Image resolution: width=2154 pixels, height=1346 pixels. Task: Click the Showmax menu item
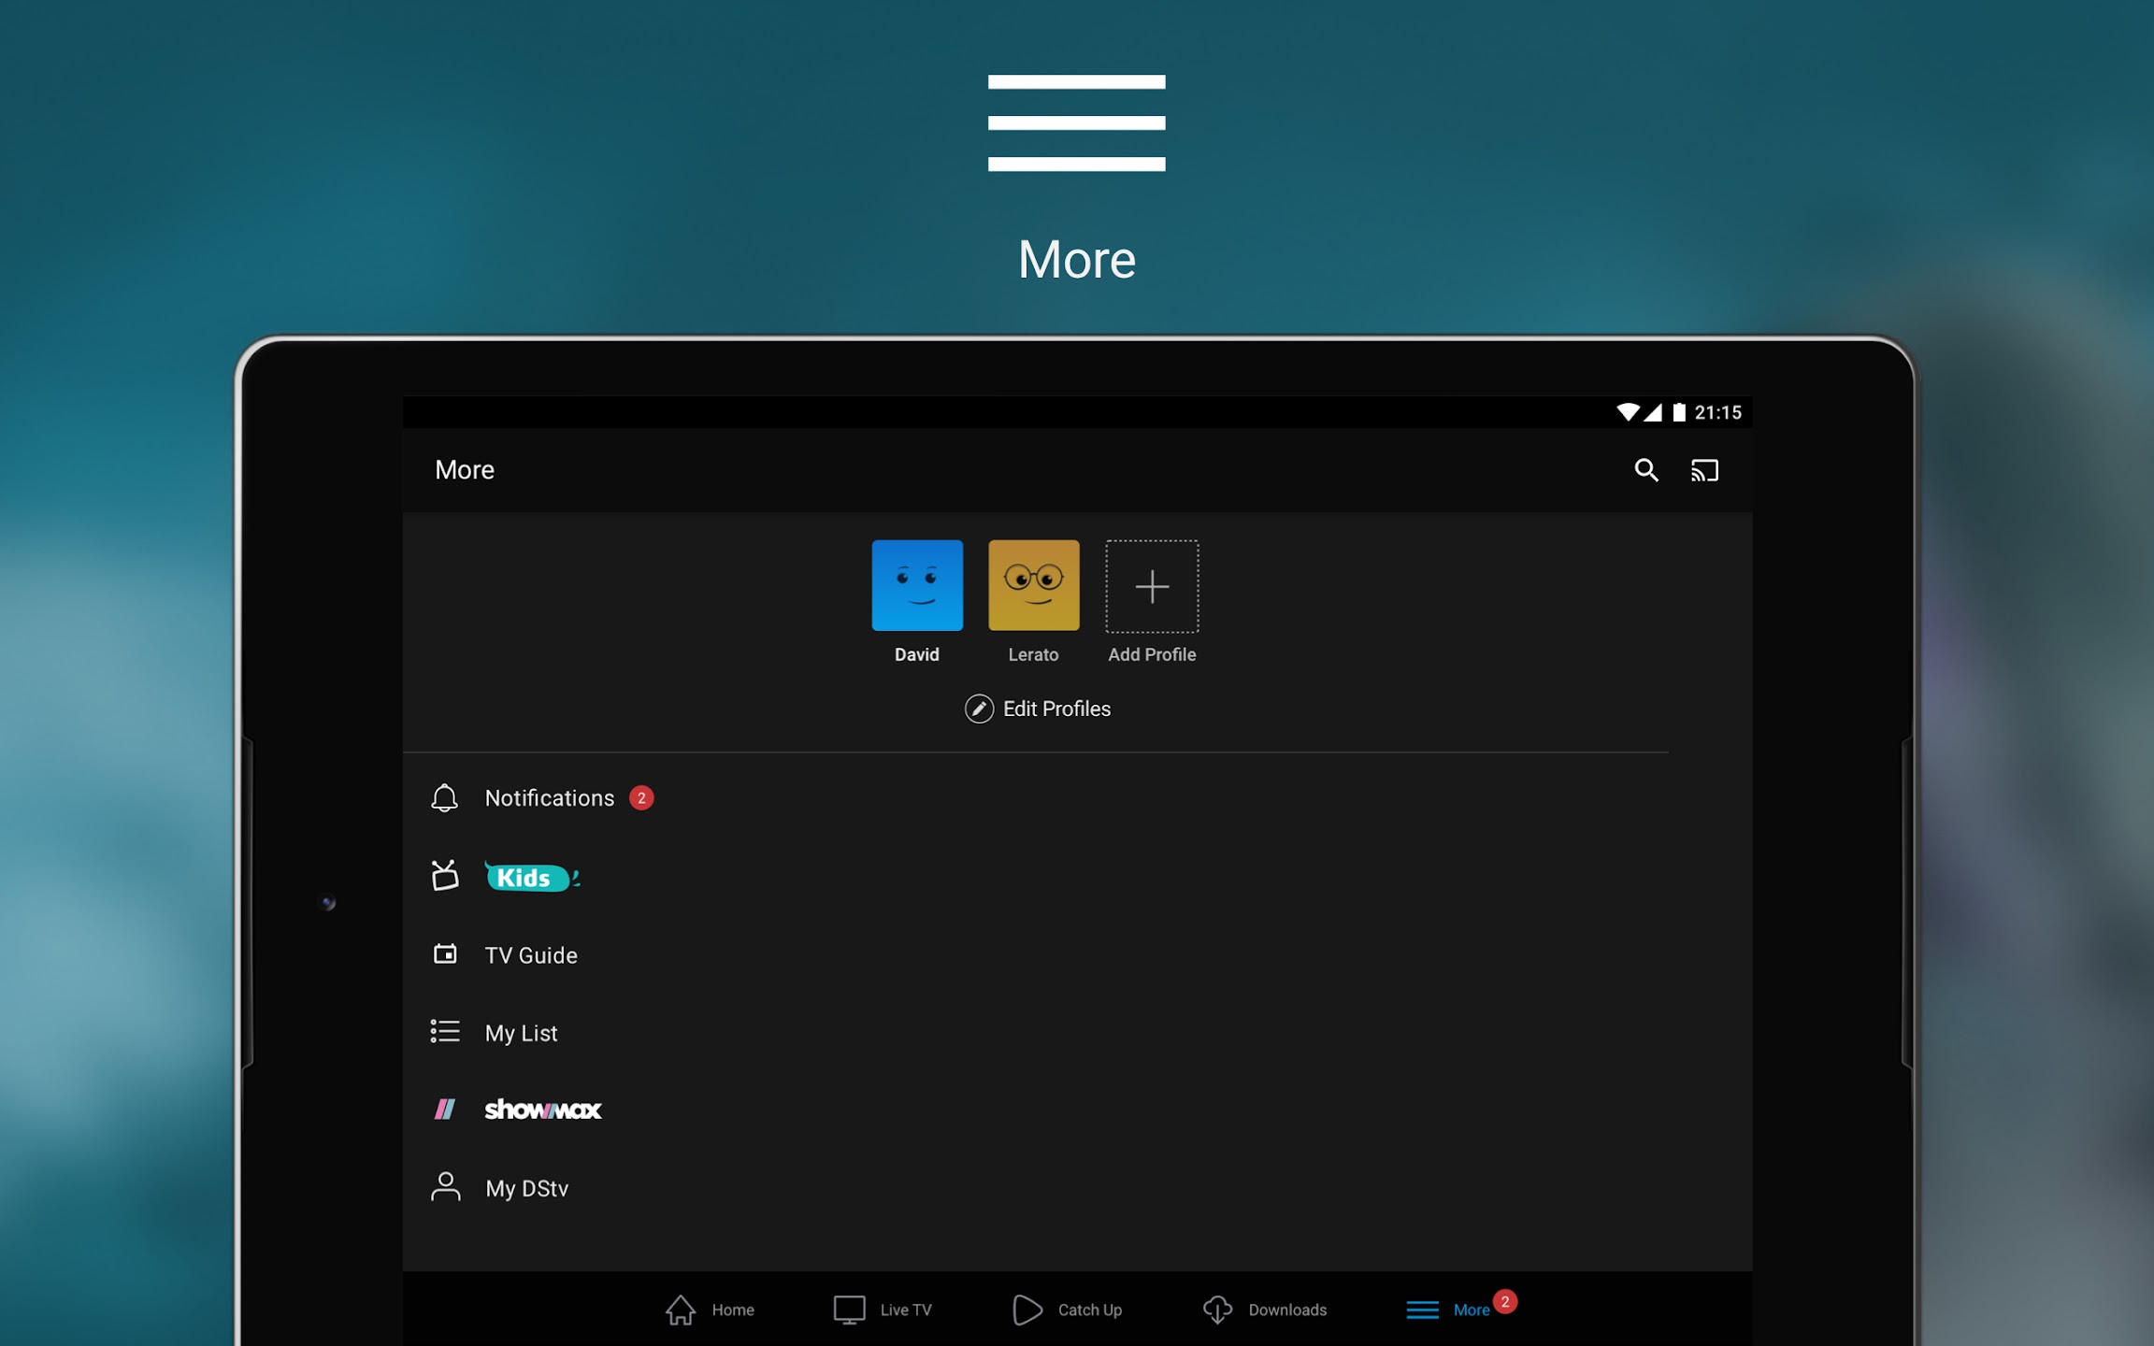click(x=544, y=1110)
